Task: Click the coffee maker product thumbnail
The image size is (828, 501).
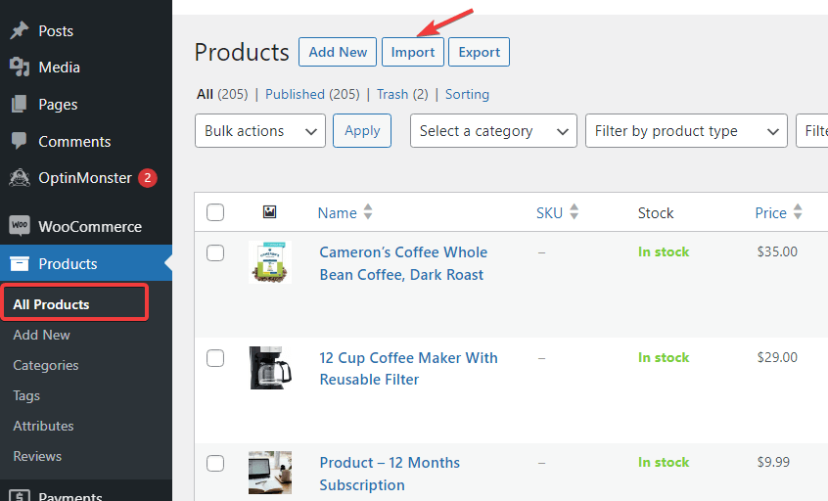Action: (270, 368)
